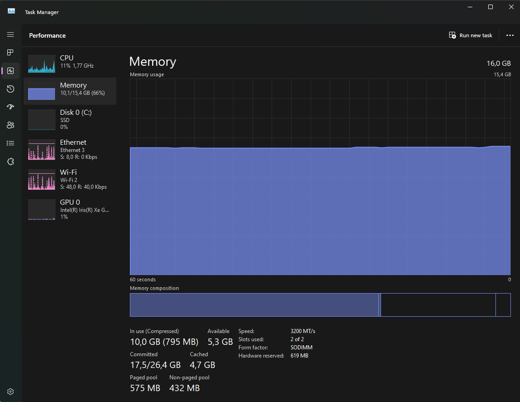
Task: Open the Services page icon
Action: pyautogui.click(x=10, y=162)
